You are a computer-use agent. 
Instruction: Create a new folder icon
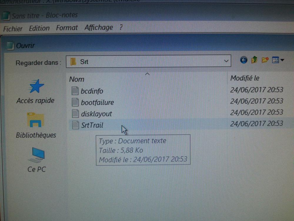click(265, 60)
